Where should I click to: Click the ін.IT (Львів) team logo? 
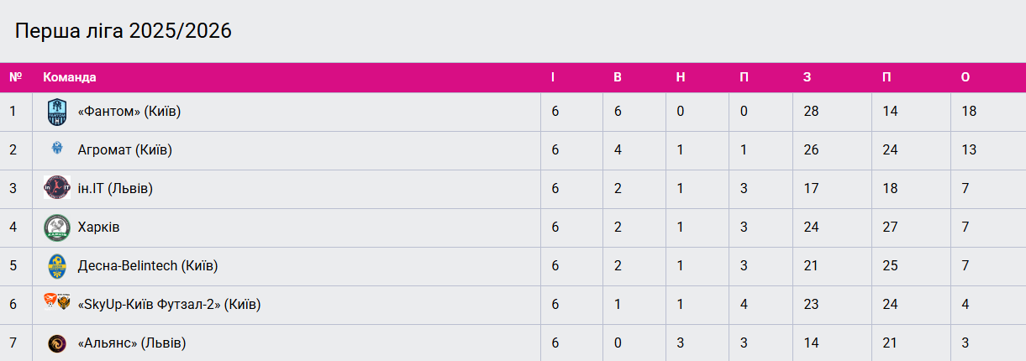click(56, 189)
